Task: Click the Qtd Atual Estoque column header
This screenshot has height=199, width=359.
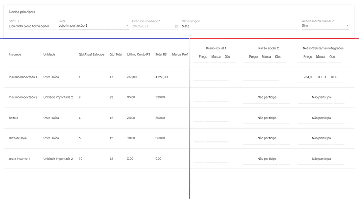Action: [x=92, y=55]
